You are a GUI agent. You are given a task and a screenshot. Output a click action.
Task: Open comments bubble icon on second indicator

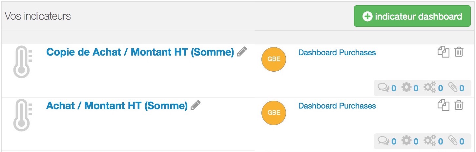tap(387, 141)
